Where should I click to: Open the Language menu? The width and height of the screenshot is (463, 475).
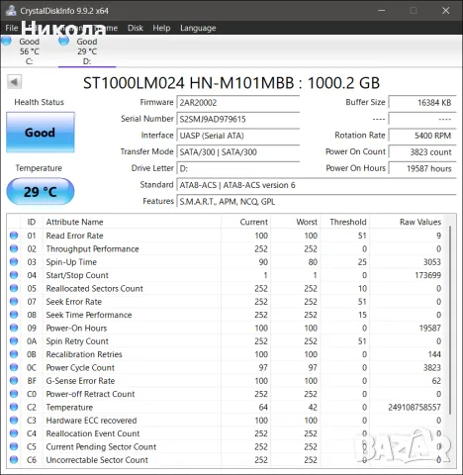pyautogui.click(x=198, y=28)
